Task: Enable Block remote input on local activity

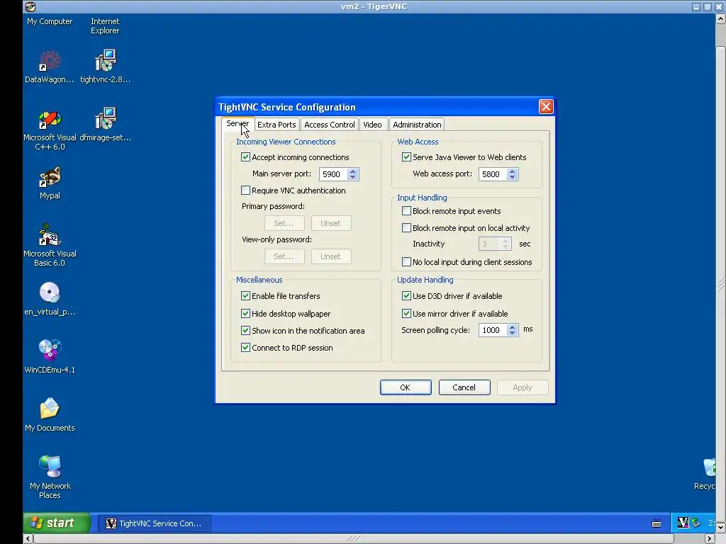Action: point(406,228)
